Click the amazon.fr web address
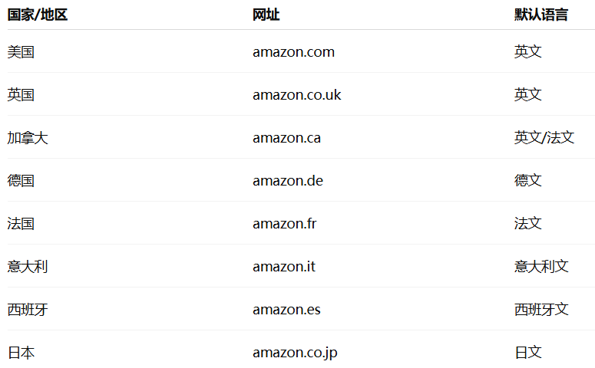The height and width of the screenshot is (368, 595). (x=285, y=224)
